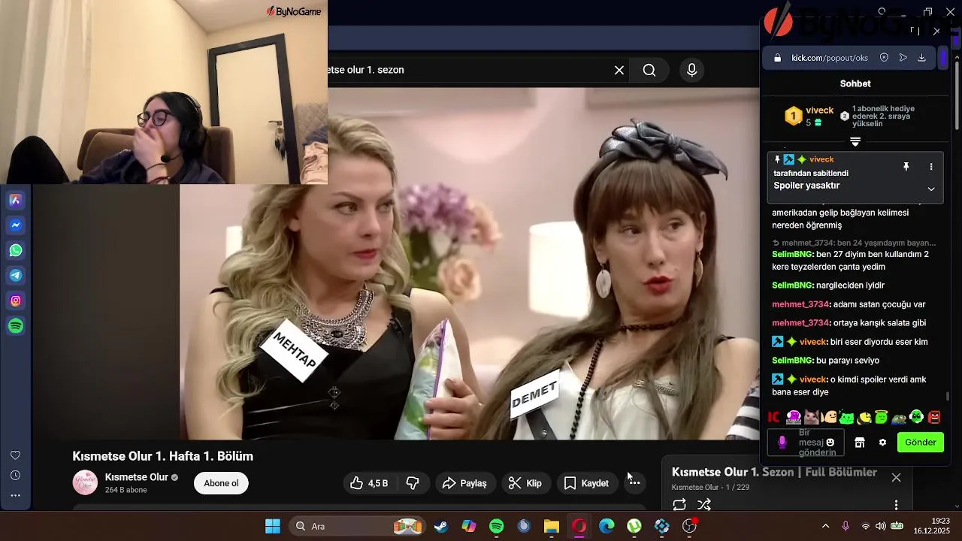Create a clip with the Klip button

525,483
